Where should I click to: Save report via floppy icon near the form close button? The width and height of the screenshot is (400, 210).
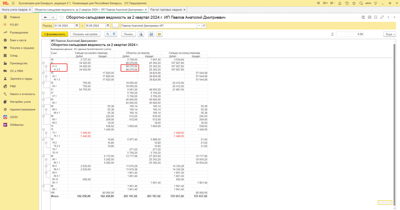click(x=363, y=17)
